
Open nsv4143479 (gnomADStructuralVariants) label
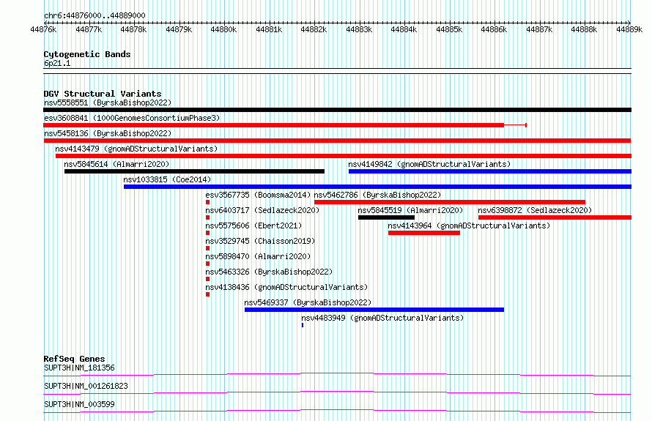[136, 149]
